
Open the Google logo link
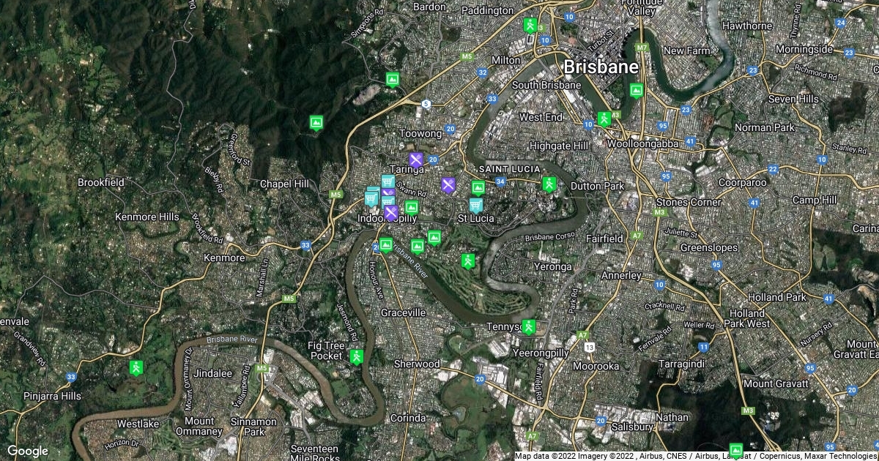(27, 451)
